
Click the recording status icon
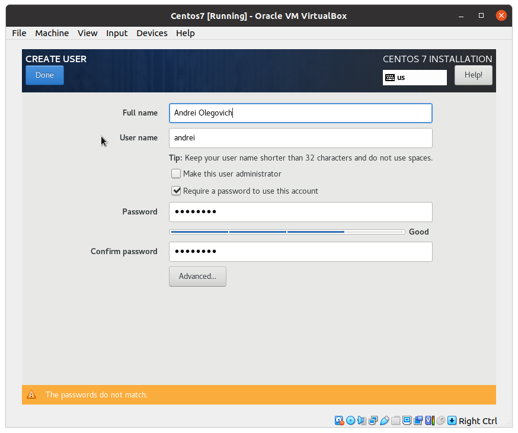tap(418, 421)
